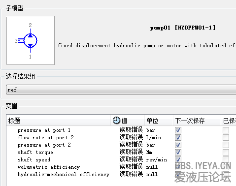Click the fixed displacement hydraulic pump description
Image resolution: width=236 pixels, height=186 pixels.
coord(147,45)
